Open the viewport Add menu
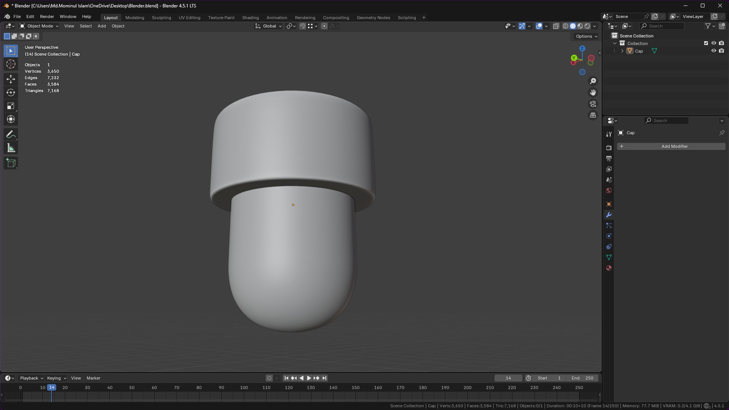Screen dimensions: 729x410 (x=102, y=26)
